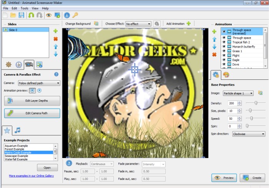
Task: Open the Tools menu
Action: coord(24,8)
